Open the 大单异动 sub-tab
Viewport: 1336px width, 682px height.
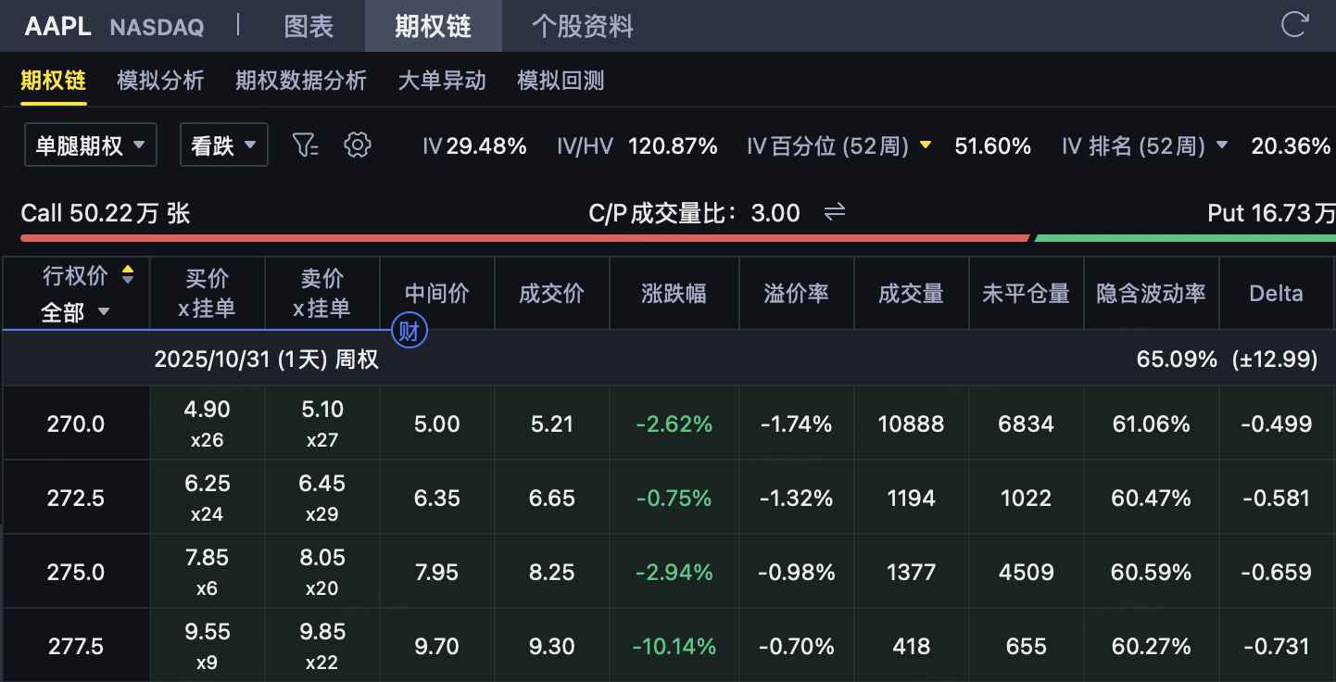tap(442, 81)
